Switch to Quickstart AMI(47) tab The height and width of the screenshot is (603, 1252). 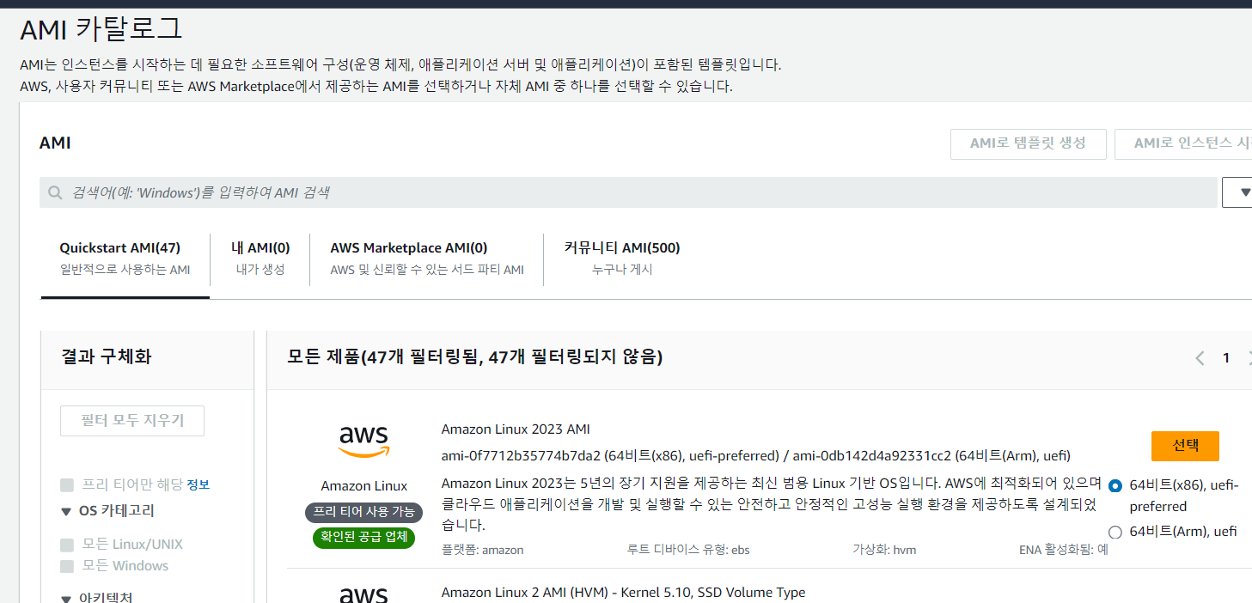pyautogui.click(x=125, y=259)
